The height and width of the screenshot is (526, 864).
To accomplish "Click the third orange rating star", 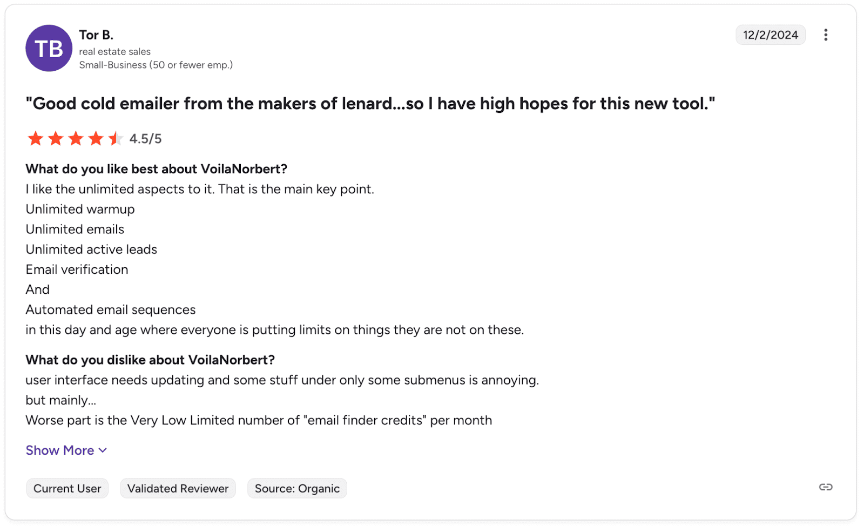I will coord(76,139).
